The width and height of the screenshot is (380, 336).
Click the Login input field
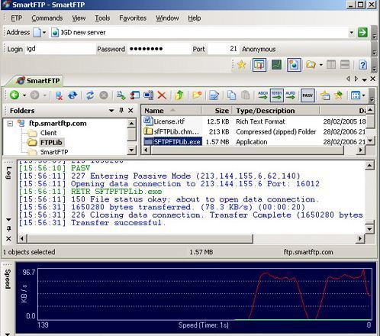click(60, 49)
